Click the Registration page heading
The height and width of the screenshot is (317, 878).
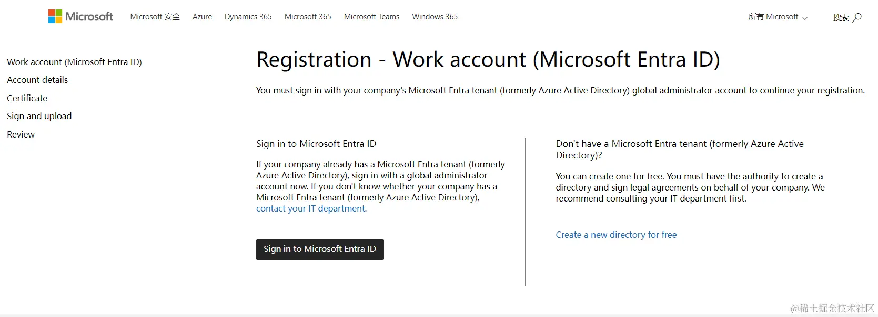tap(488, 59)
